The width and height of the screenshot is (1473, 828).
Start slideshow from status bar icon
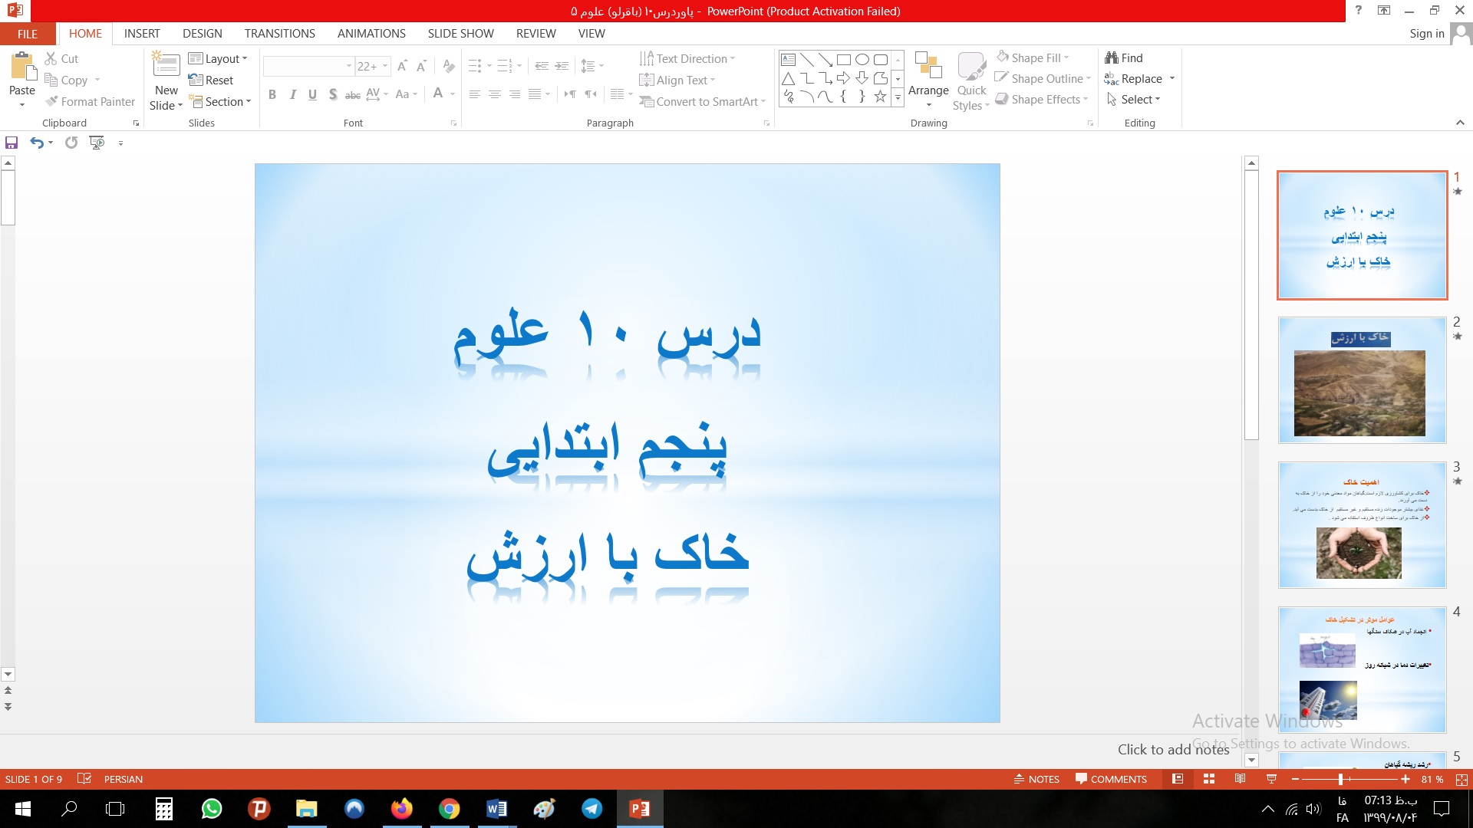click(1271, 779)
